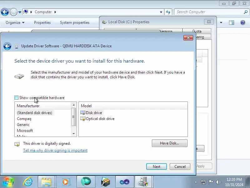Launch Internet Explorer from taskbar
This screenshot has width=250, height=188.
coord(28,182)
